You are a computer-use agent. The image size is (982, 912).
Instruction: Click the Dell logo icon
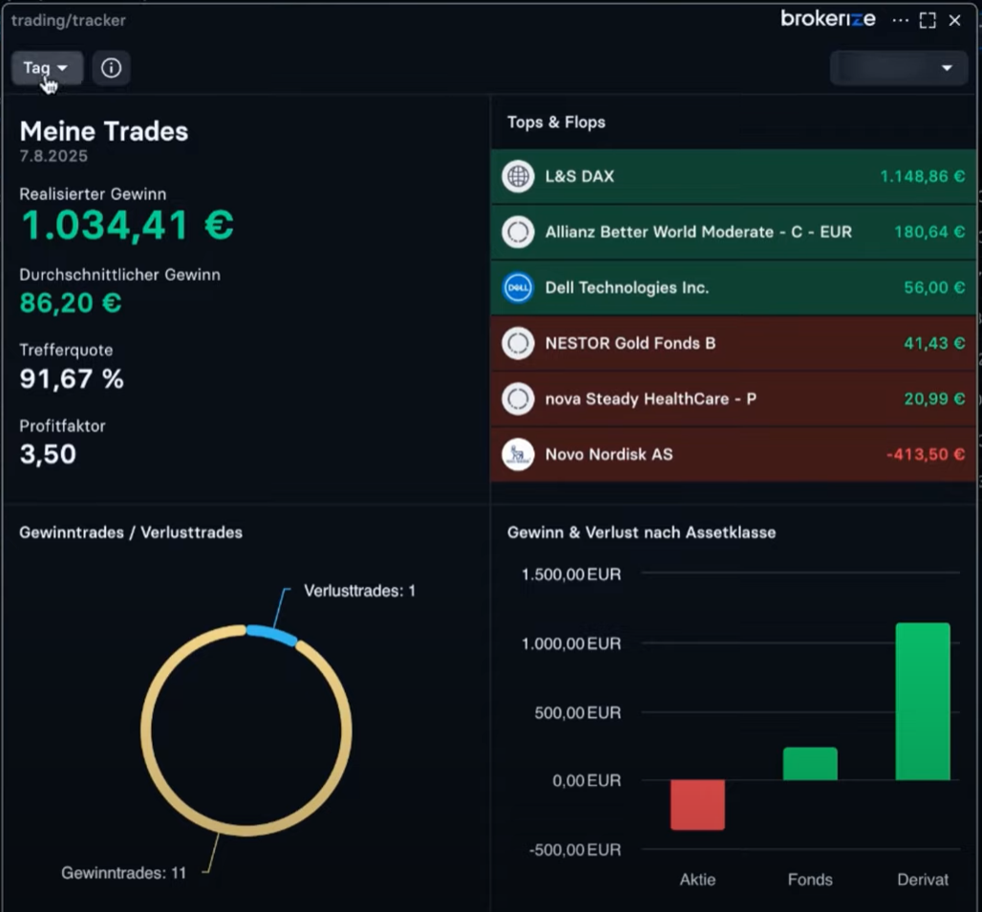point(518,288)
